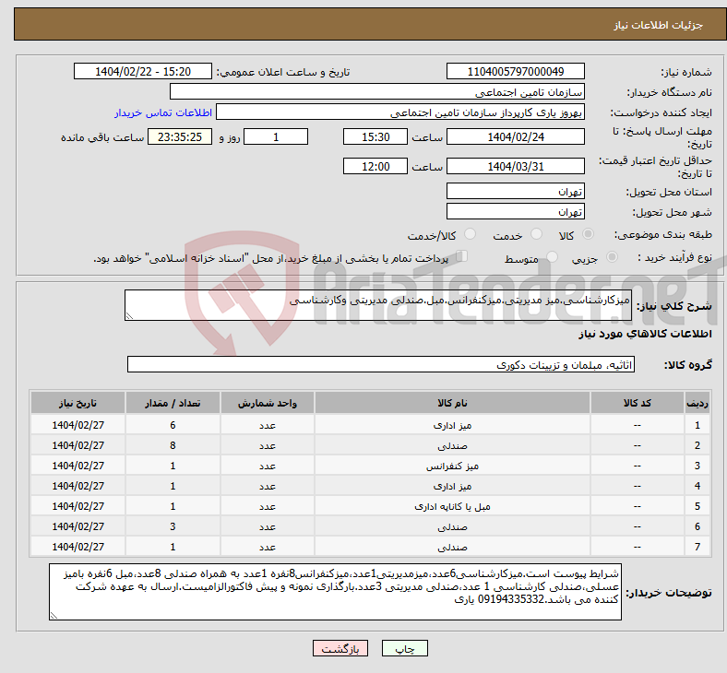
Task: Click the نام کالا column header
Action: 452,403
